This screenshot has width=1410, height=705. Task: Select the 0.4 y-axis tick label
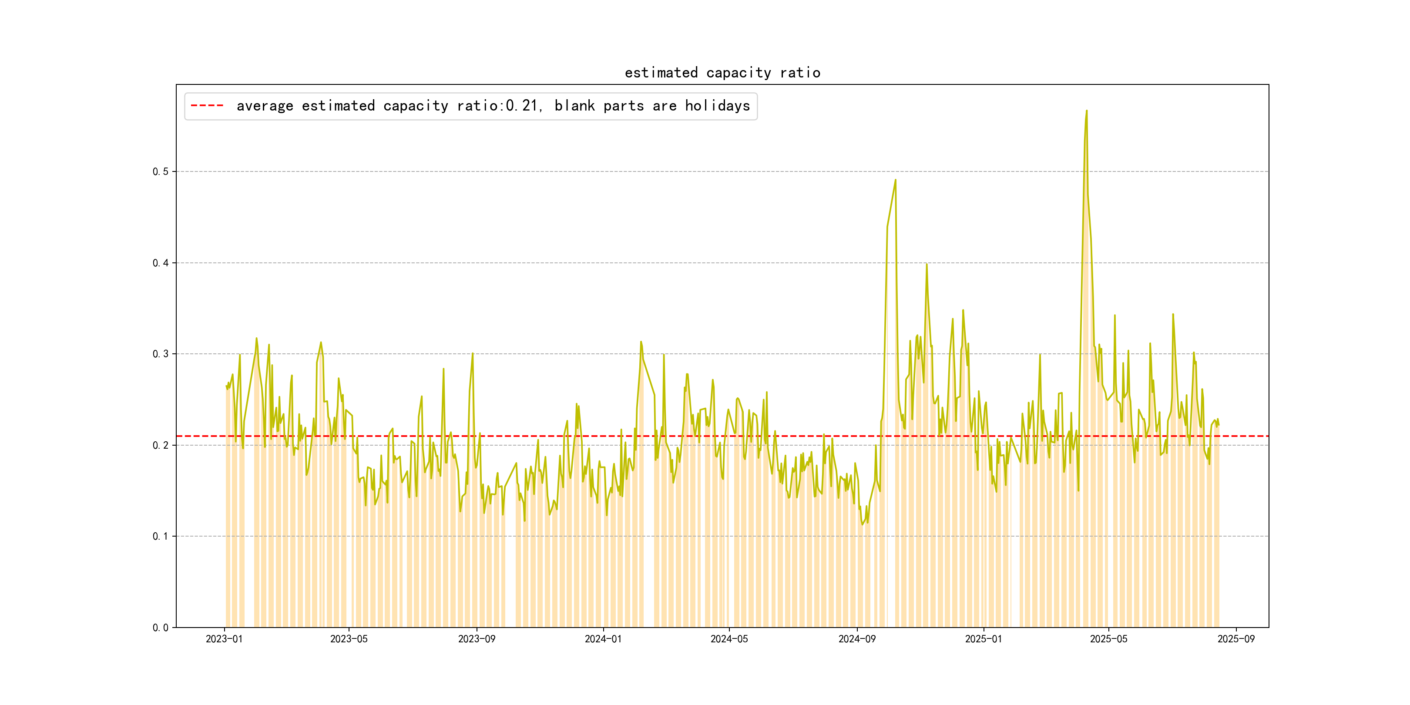pyautogui.click(x=161, y=263)
